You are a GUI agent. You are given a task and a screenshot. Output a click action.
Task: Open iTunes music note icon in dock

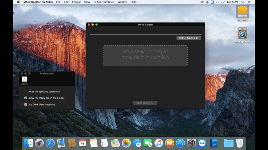[x=159, y=143]
